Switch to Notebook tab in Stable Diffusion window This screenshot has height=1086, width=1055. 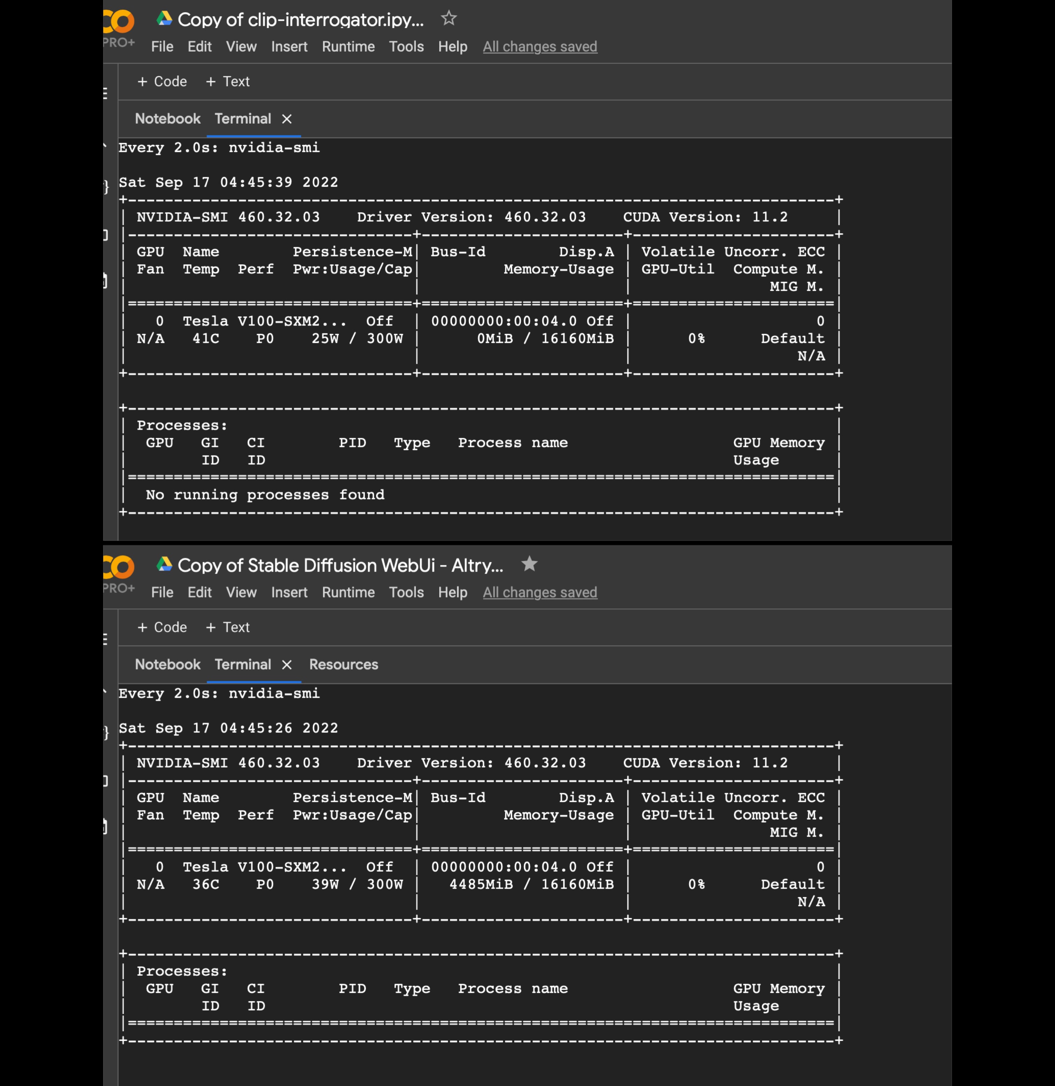tap(167, 665)
